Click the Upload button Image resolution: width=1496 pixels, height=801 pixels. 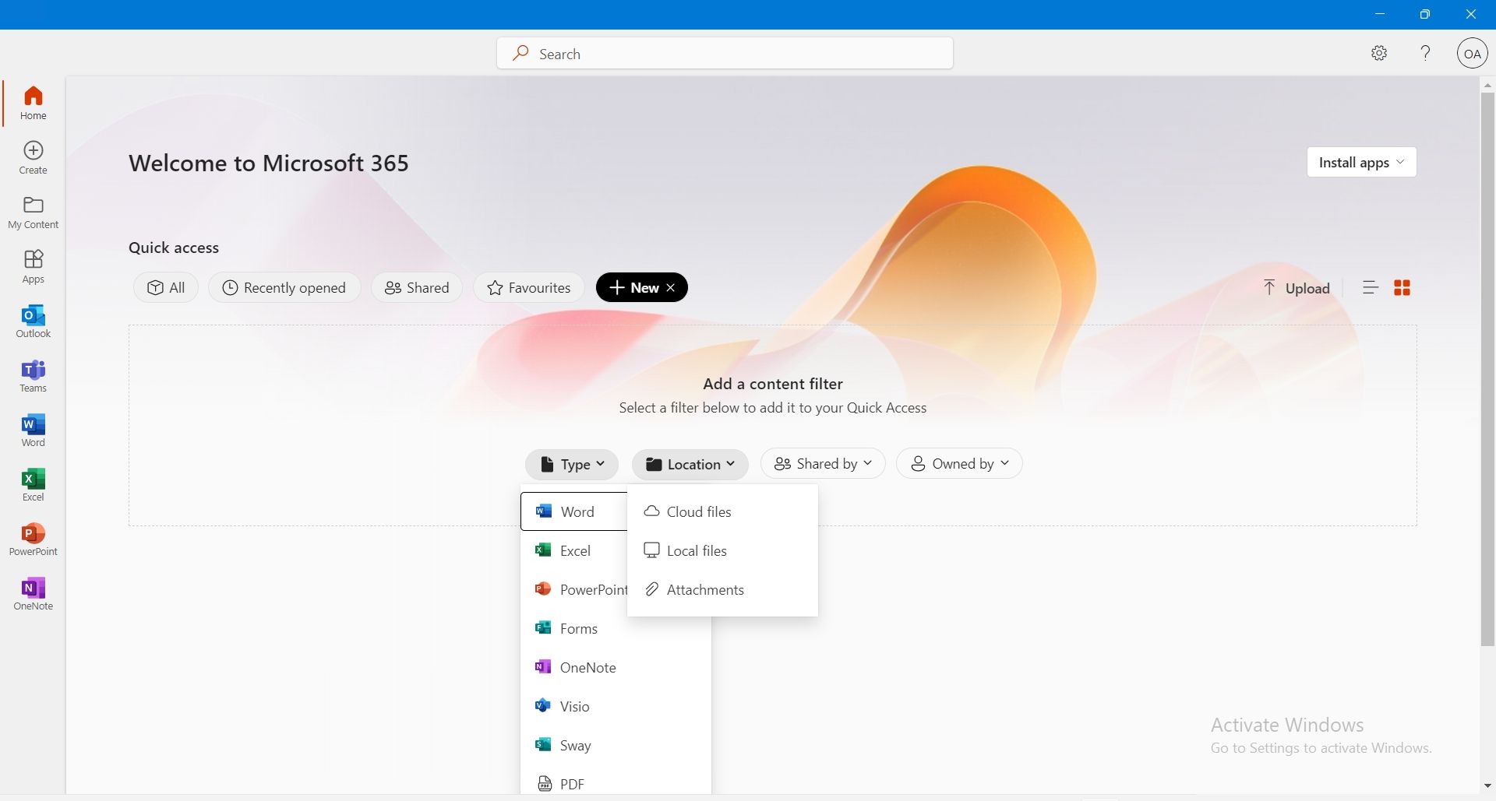tap(1297, 288)
